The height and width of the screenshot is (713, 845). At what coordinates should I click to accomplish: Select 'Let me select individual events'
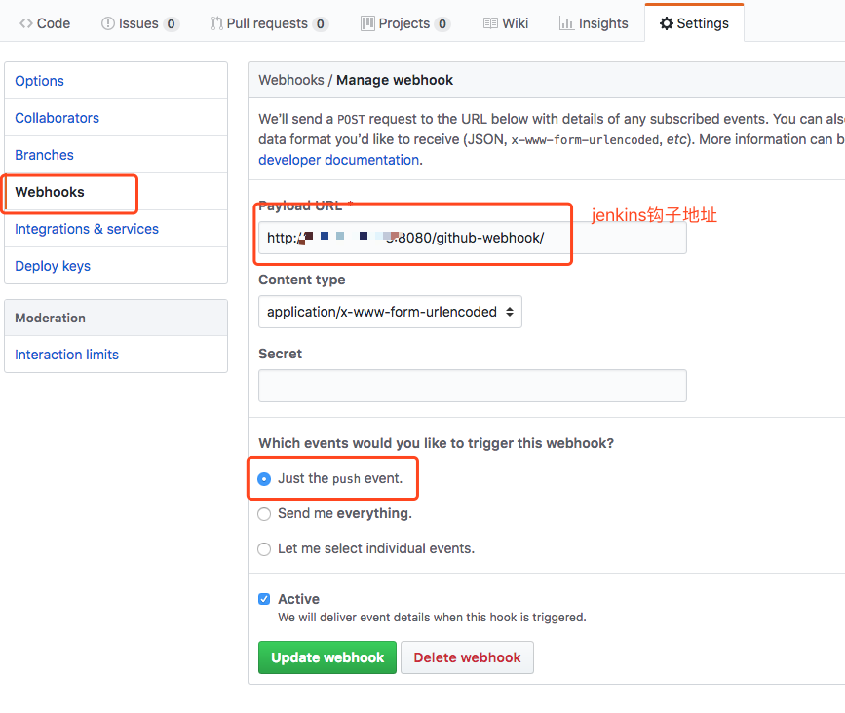(x=264, y=549)
